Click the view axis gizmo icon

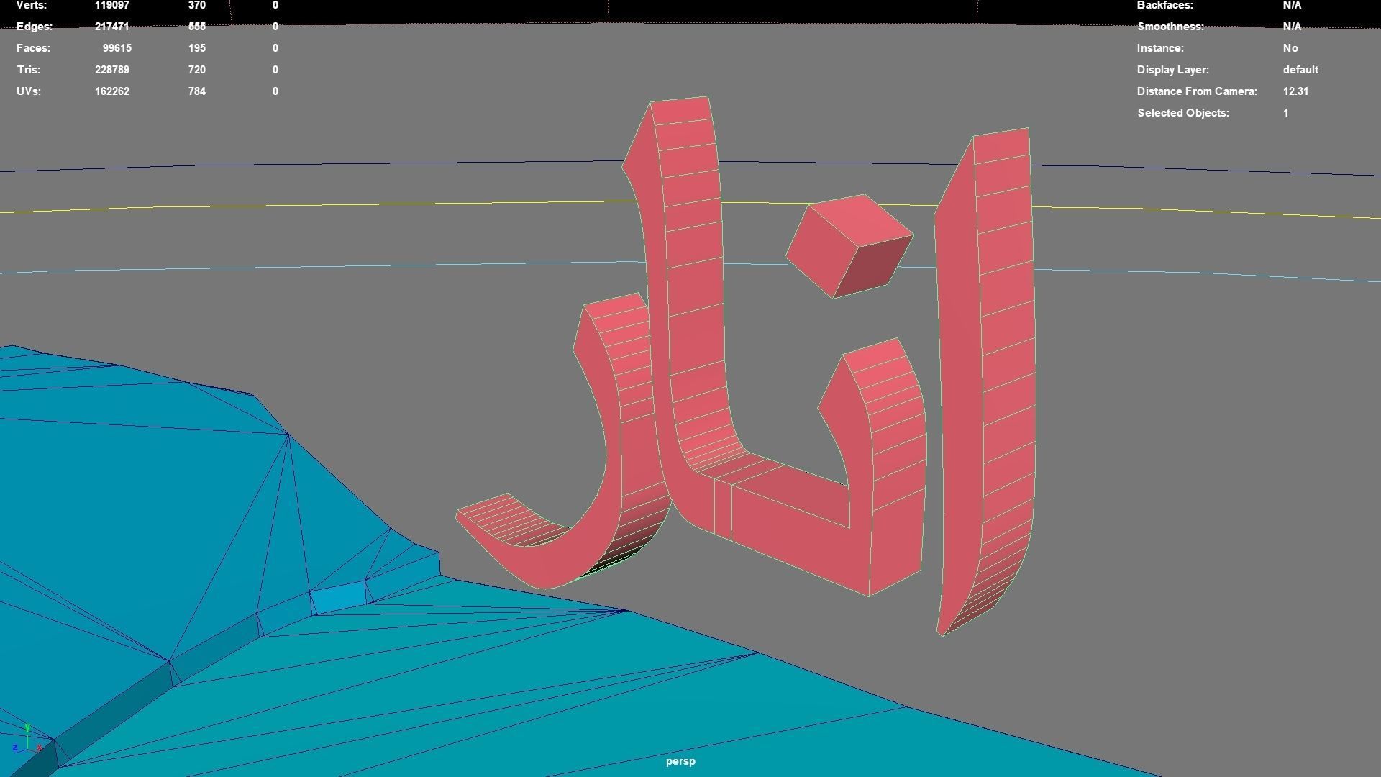[x=27, y=740]
